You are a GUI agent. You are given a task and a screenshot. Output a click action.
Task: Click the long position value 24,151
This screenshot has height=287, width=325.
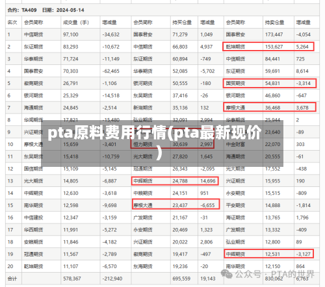coord(180,193)
